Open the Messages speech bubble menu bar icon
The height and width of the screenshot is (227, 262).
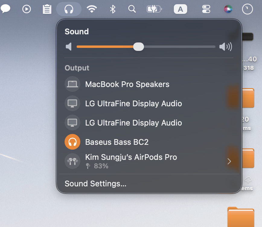(x=5, y=9)
